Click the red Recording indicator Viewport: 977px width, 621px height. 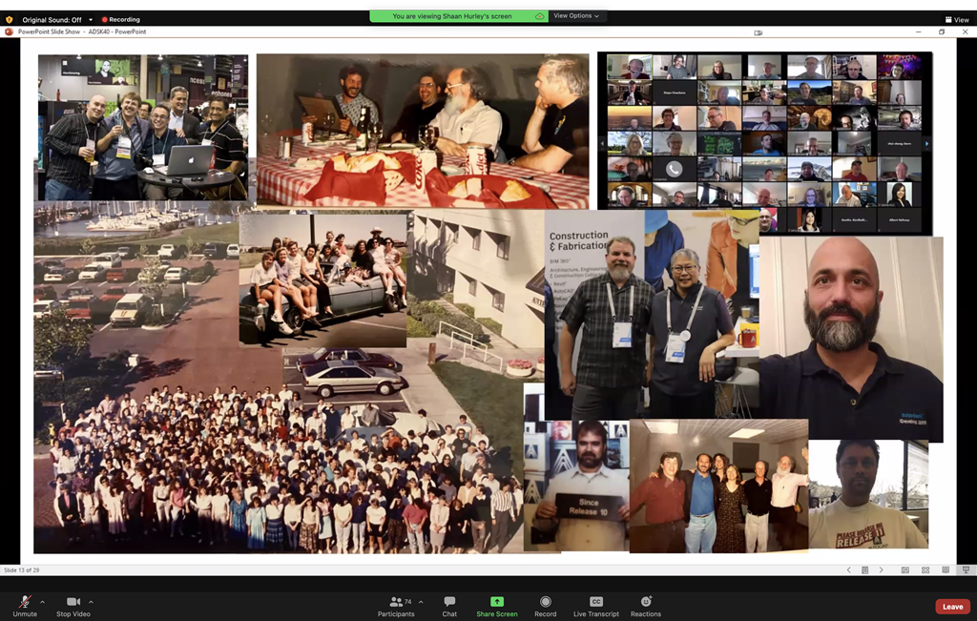pos(120,19)
